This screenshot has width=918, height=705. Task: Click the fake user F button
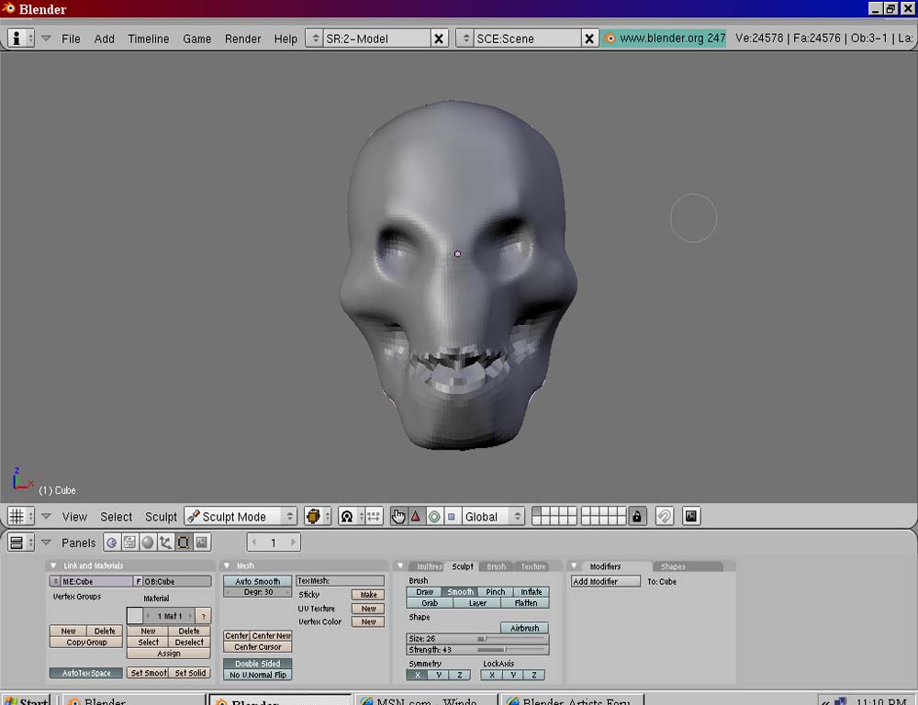click(139, 581)
